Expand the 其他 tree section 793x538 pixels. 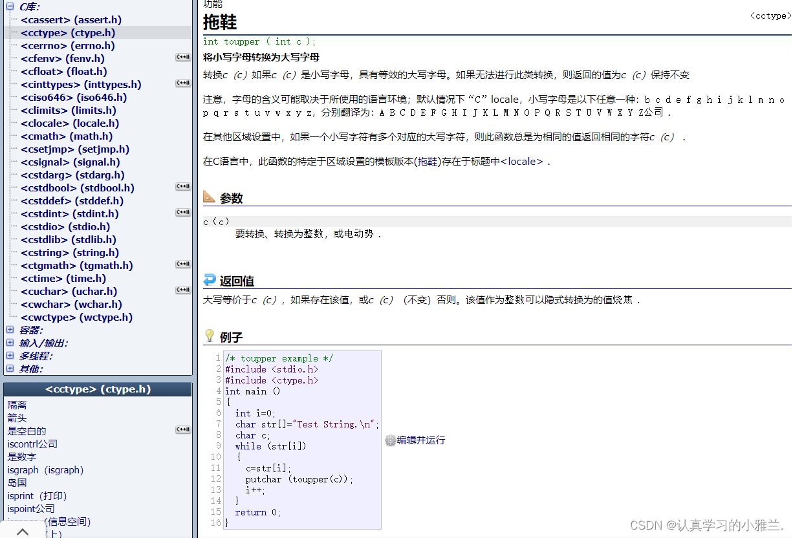point(10,369)
